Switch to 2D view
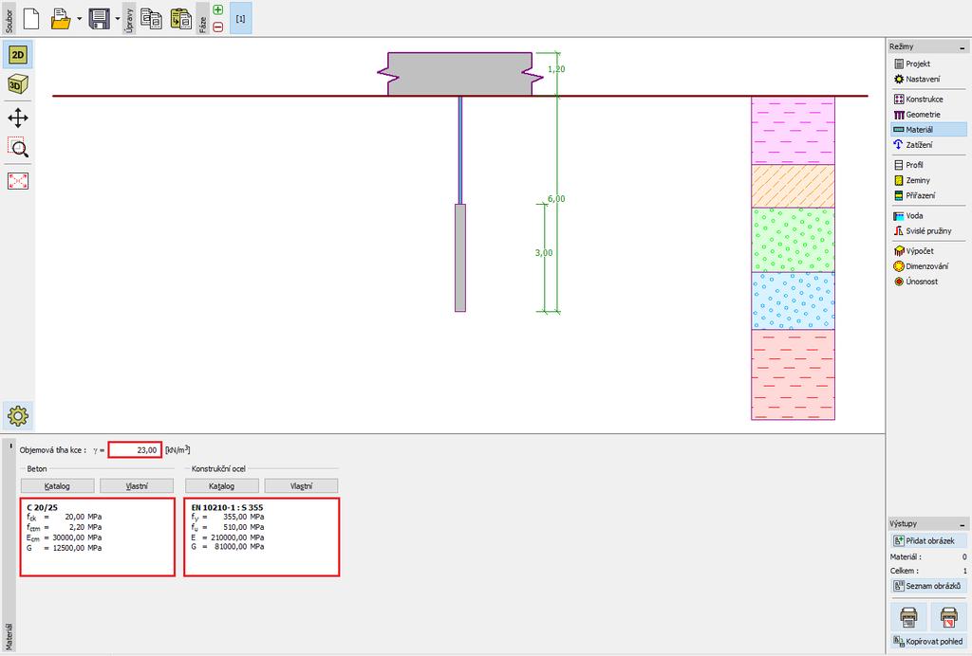972x656 pixels. [18, 54]
